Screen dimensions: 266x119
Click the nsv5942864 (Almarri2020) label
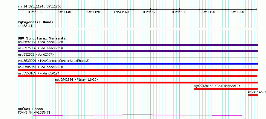click(77, 80)
